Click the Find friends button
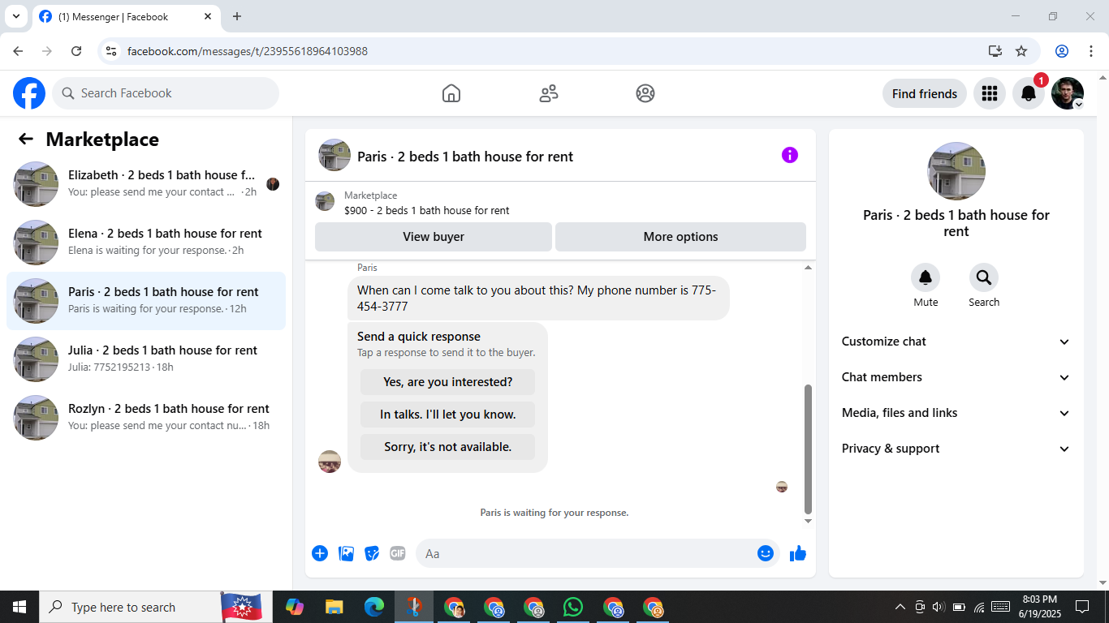The image size is (1109, 623). 925,93
